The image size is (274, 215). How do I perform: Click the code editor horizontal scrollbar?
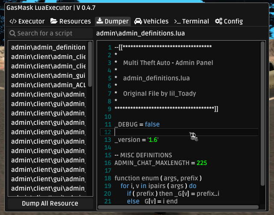click(178, 207)
